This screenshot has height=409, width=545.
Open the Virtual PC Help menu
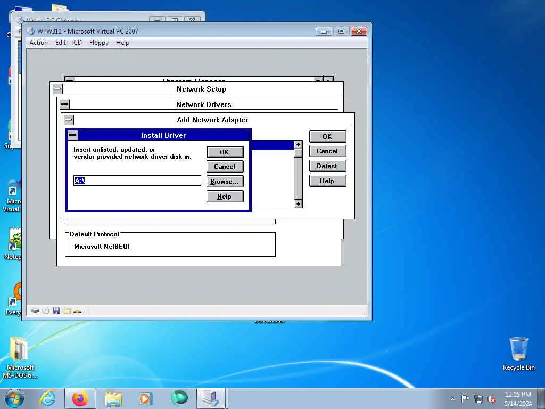(122, 43)
